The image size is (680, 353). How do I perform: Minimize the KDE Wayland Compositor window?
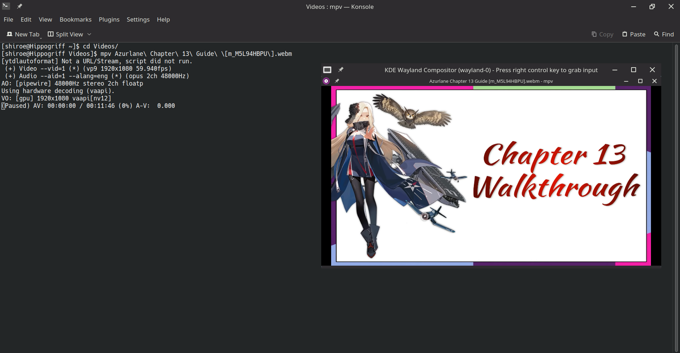[x=615, y=70]
